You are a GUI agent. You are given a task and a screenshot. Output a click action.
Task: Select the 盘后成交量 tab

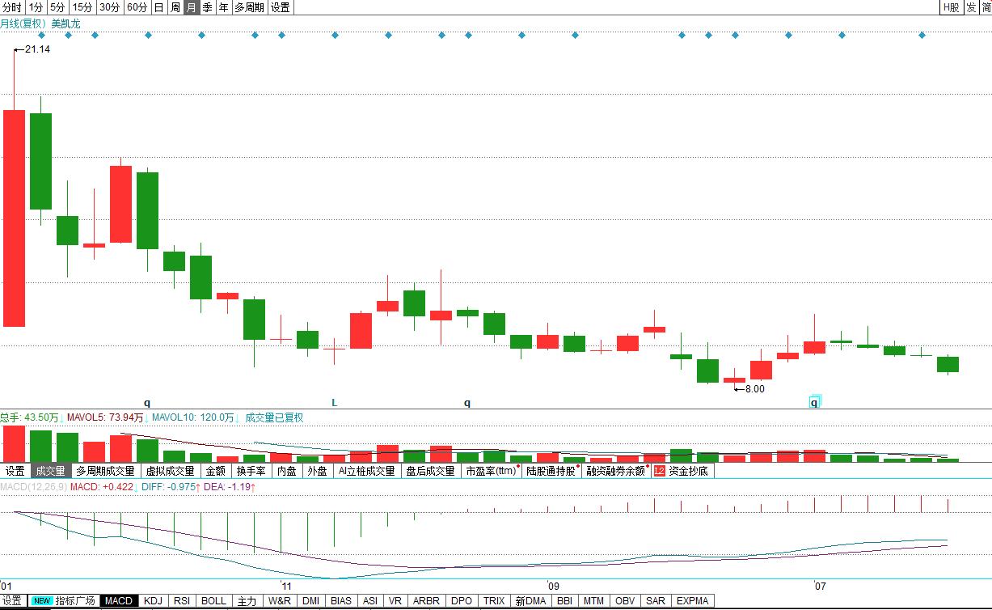(430, 471)
